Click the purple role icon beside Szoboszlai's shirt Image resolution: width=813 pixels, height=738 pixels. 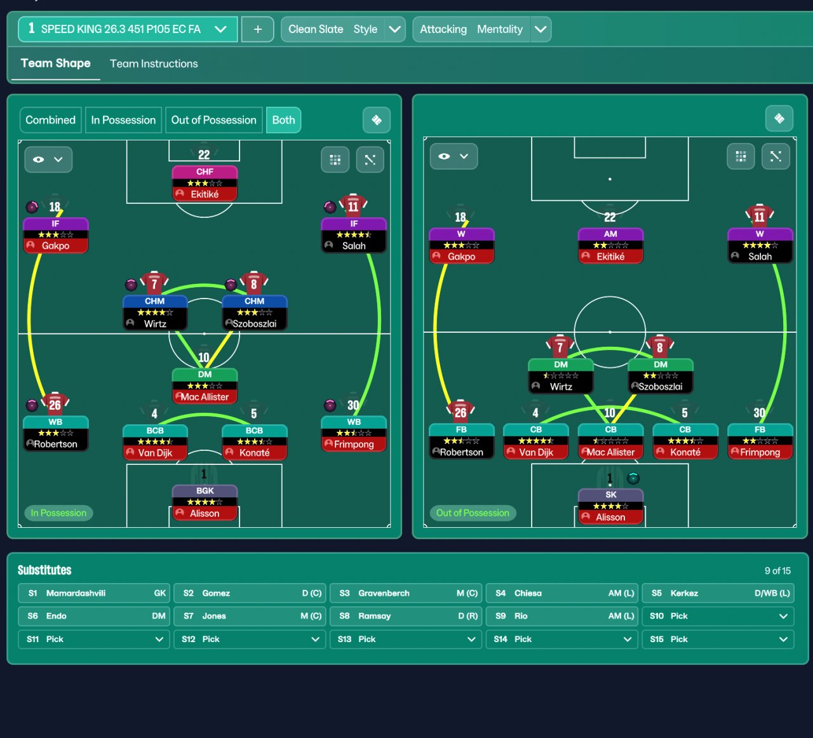pyautogui.click(x=231, y=285)
